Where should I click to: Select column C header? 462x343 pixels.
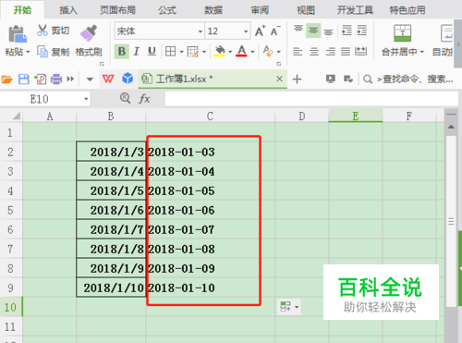pyautogui.click(x=210, y=116)
